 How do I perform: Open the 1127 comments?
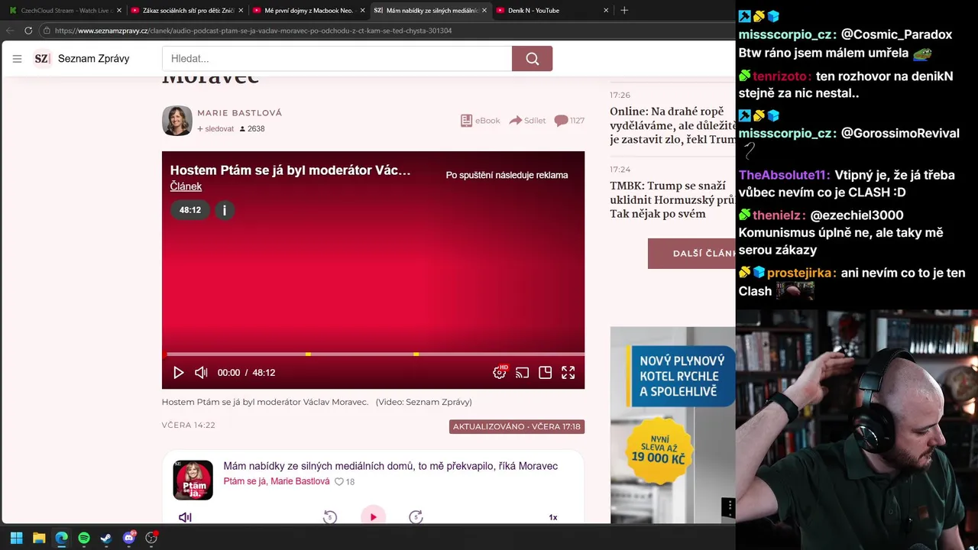coord(569,121)
